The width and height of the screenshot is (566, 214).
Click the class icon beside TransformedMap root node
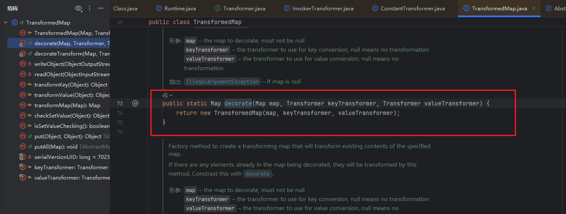(15, 22)
